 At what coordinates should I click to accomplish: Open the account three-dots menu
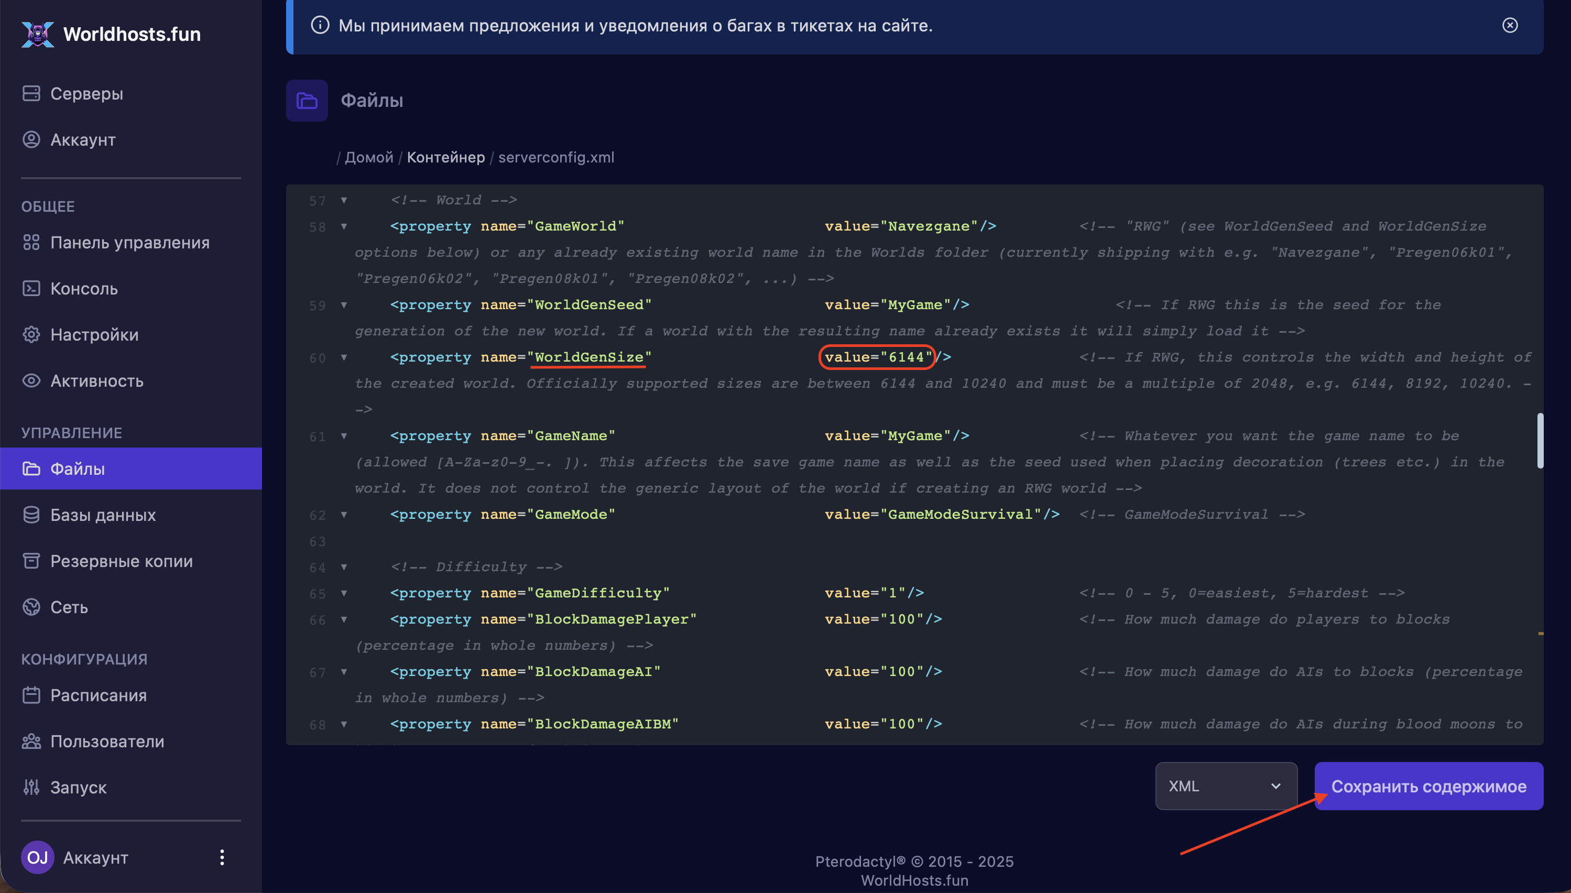pyautogui.click(x=222, y=857)
